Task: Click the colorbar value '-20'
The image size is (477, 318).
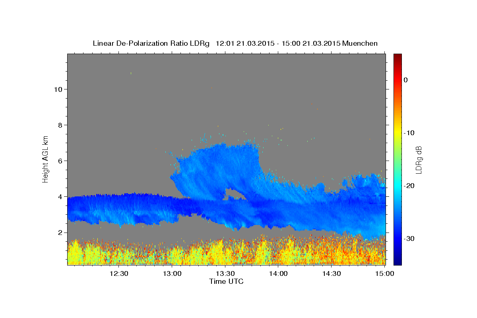Action: 410,186
